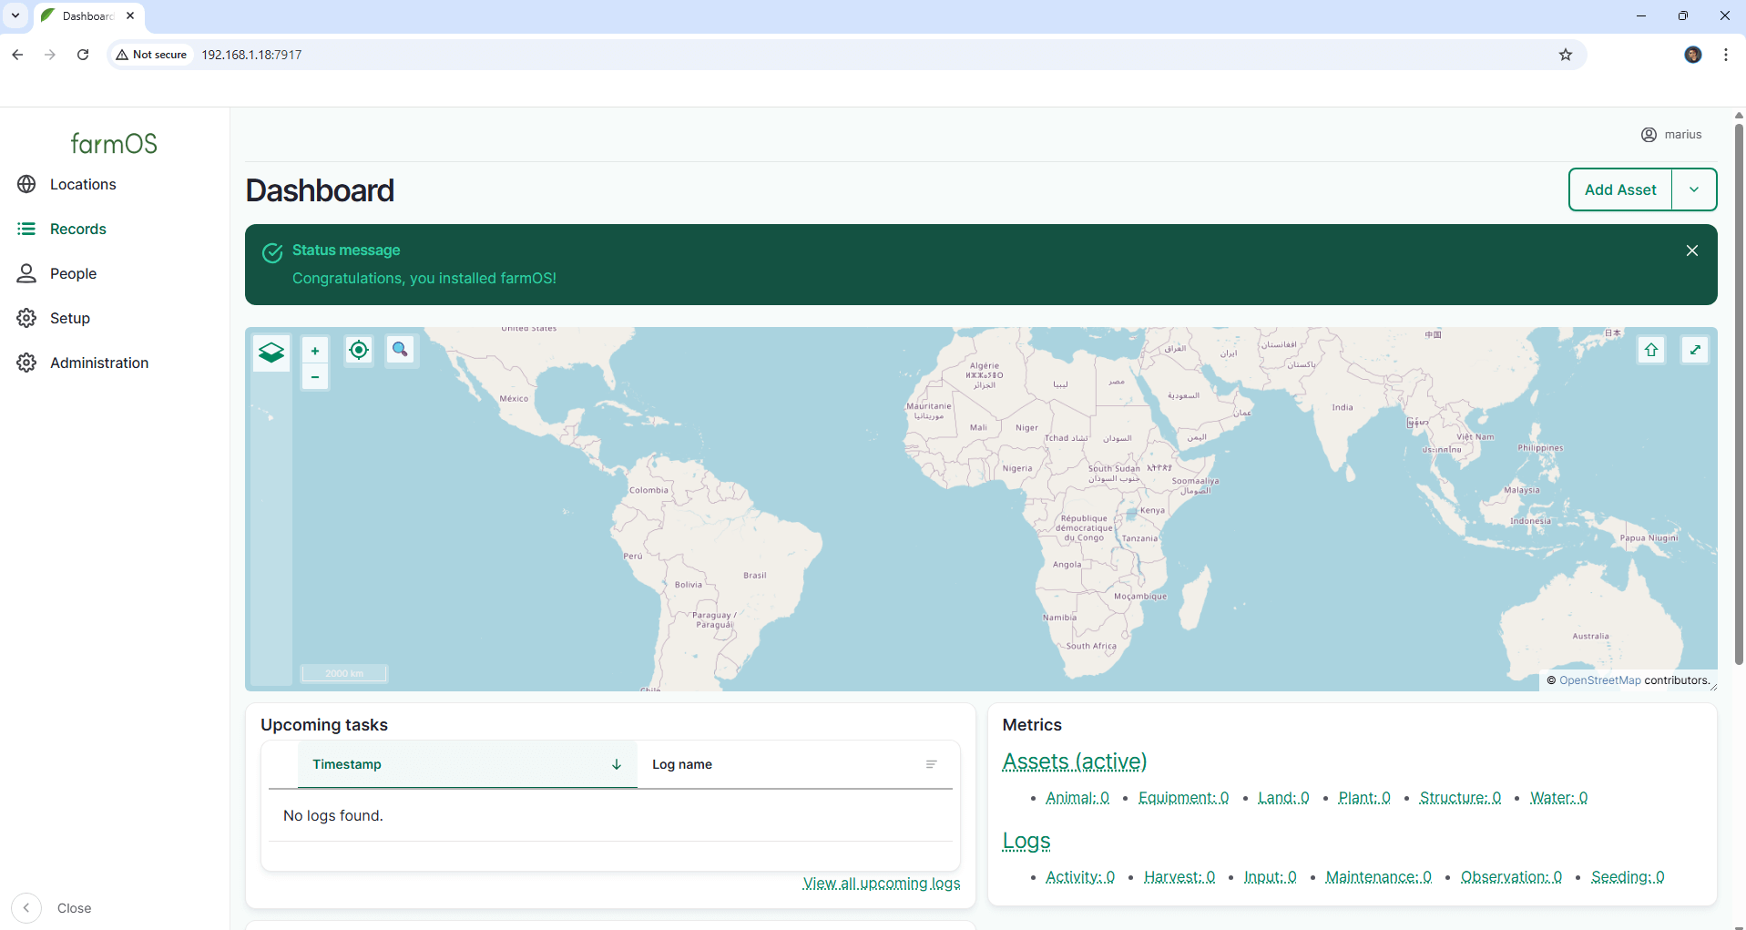Screen dimensions: 1746x930
Task: Open the map layers switcher
Action: 271,352
